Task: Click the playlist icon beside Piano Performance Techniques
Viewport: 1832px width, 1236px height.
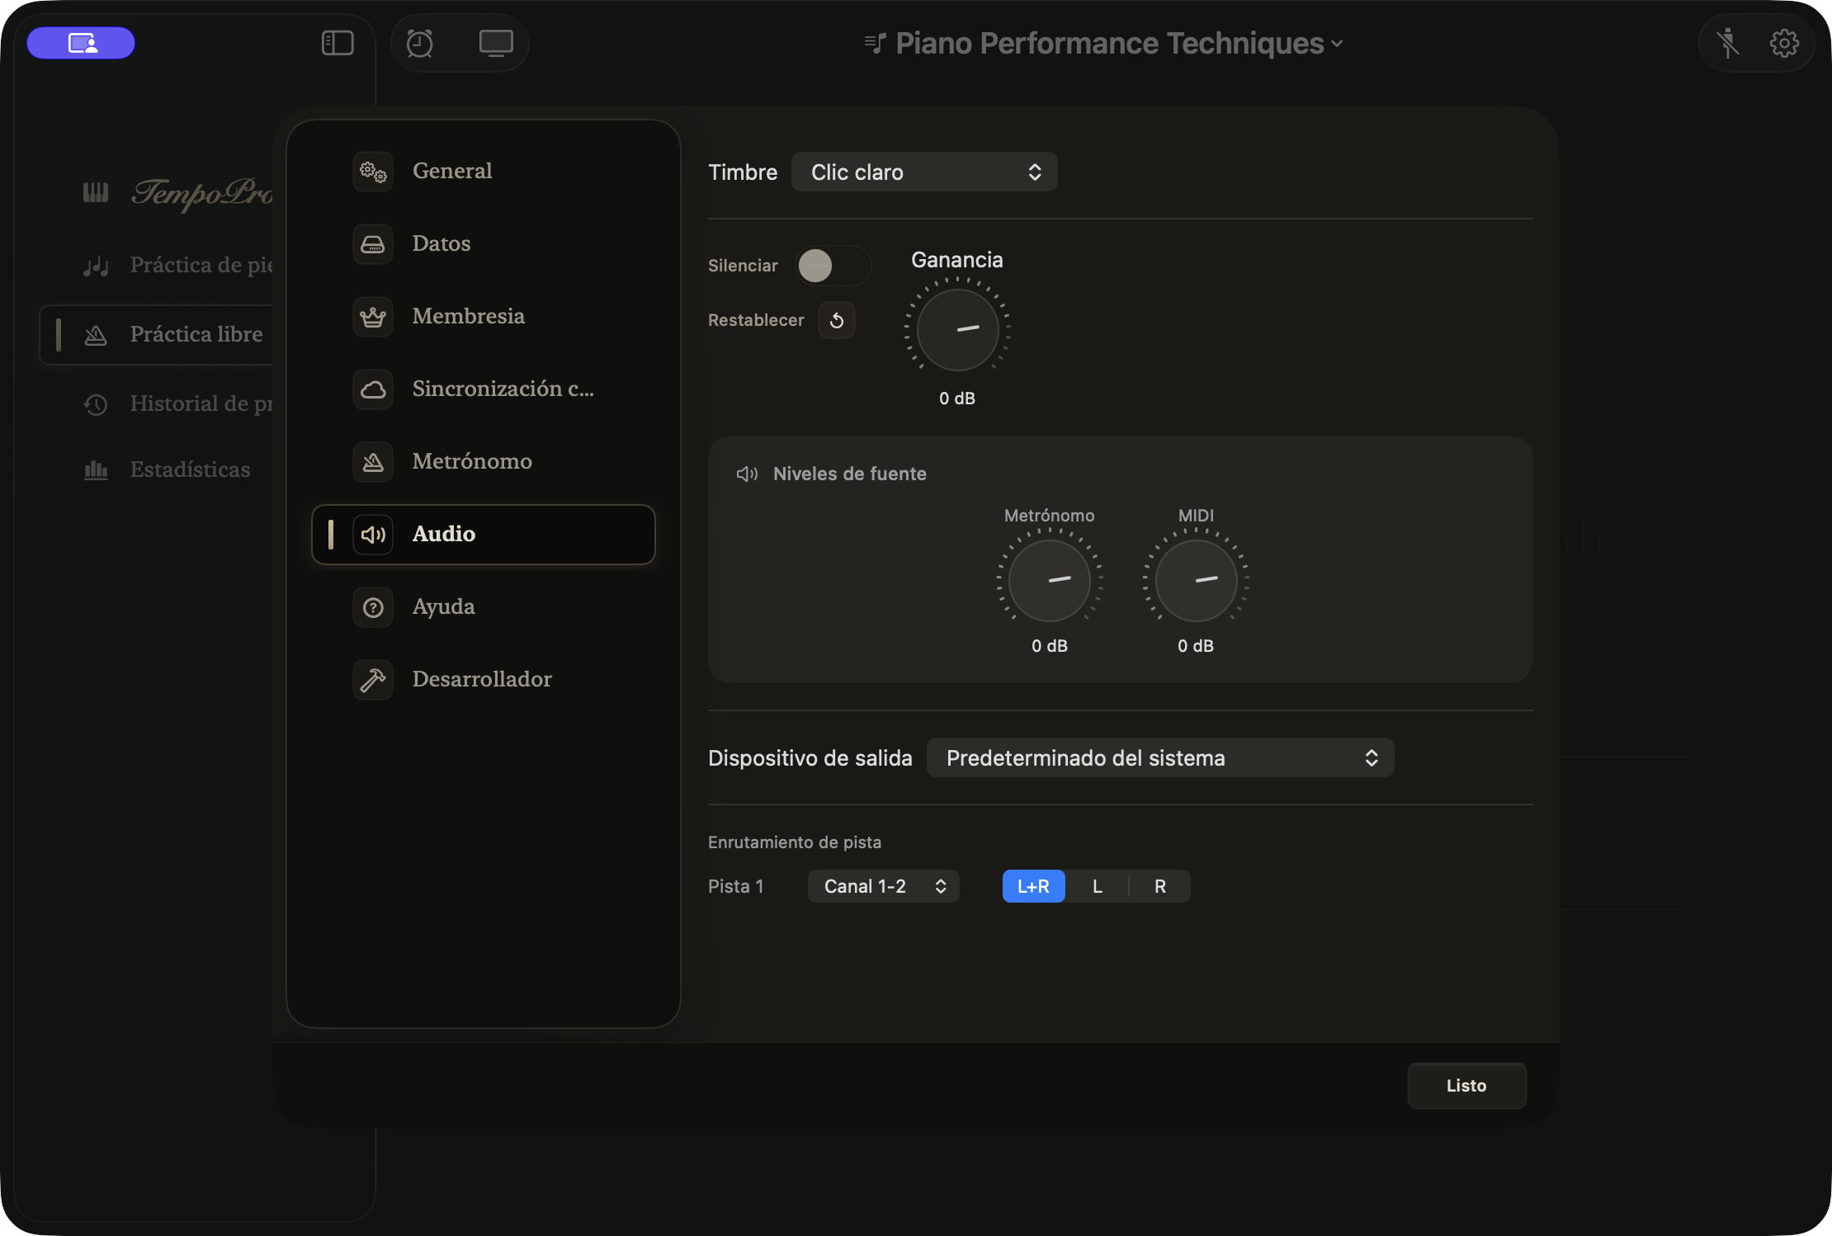Action: [x=875, y=43]
